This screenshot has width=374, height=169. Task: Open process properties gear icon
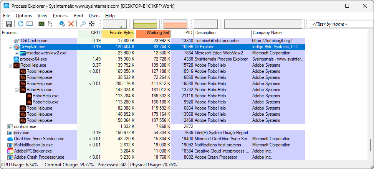[62, 24]
